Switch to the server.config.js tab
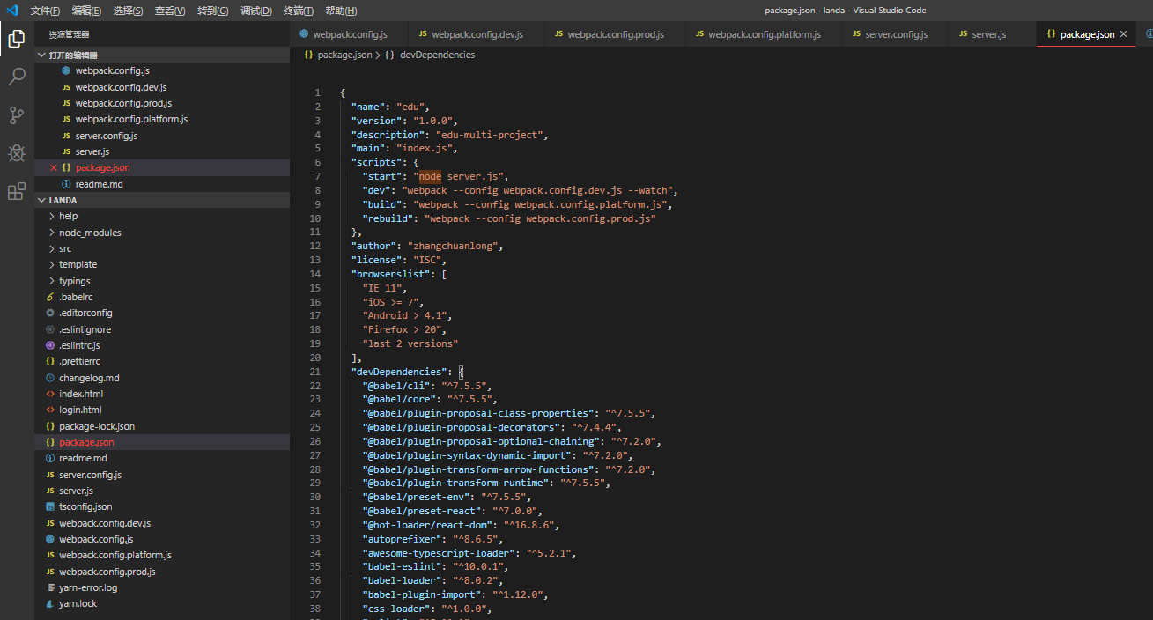 click(x=896, y=34)
